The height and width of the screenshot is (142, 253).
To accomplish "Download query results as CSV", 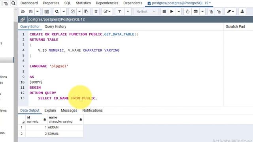I will (242, 11).
